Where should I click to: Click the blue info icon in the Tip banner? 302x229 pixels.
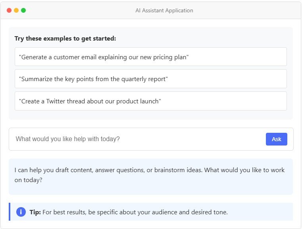pos(21,212)
